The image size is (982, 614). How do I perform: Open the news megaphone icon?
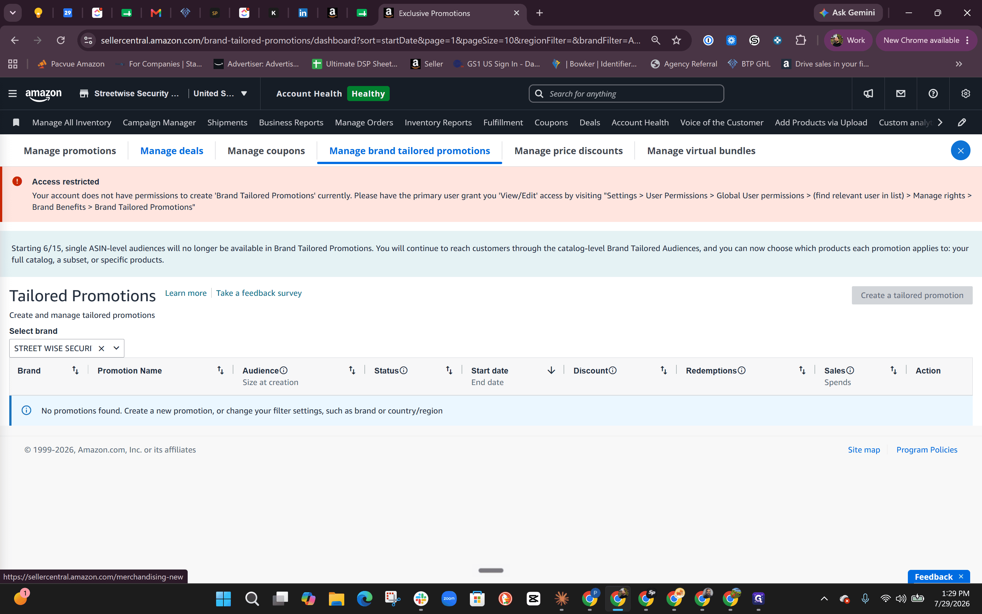click(868, 94)
